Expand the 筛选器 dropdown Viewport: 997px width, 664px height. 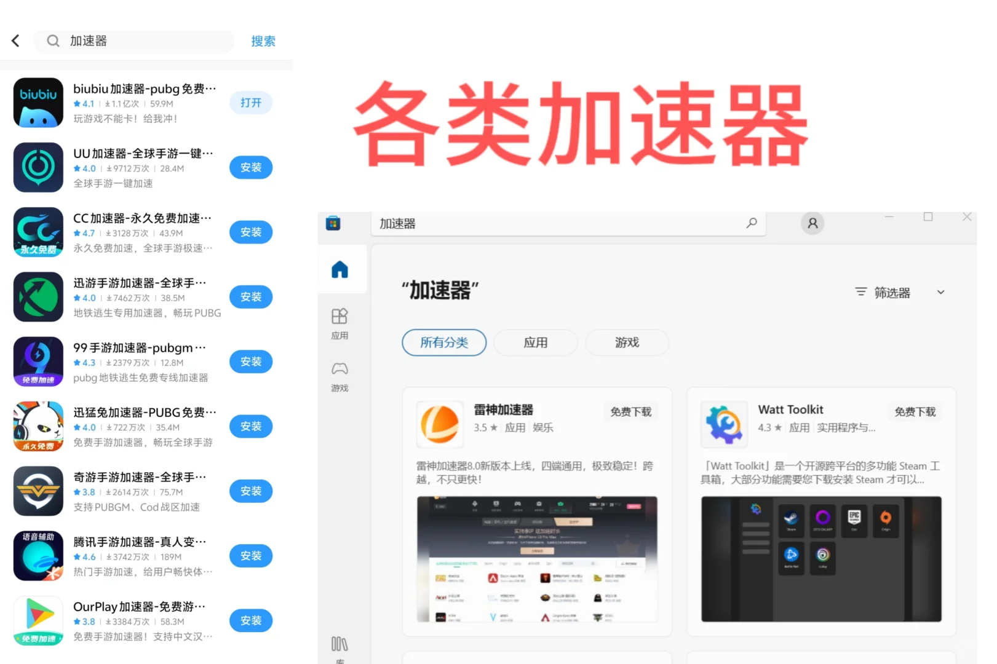pos(940,292)
